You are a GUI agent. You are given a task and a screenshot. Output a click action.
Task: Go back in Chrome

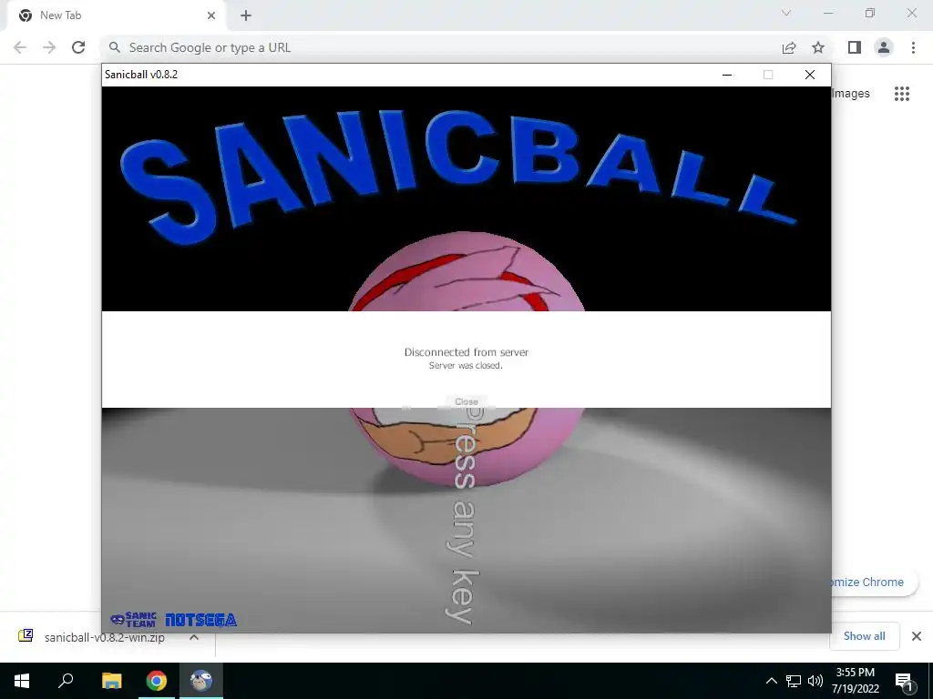point(20,47)
